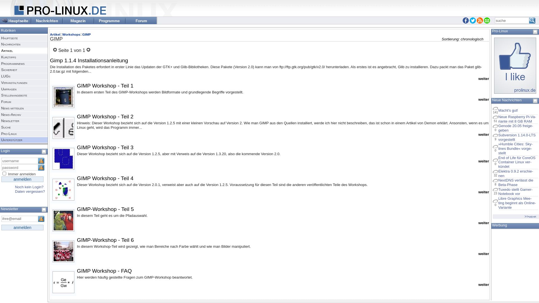Image resolution: width=539 pixels, height=303 pixels.
Task: Click comment bubble next to NextDNS verlässt die Beta-Phase
Action: pyautogui.click(x=495, y=181)
